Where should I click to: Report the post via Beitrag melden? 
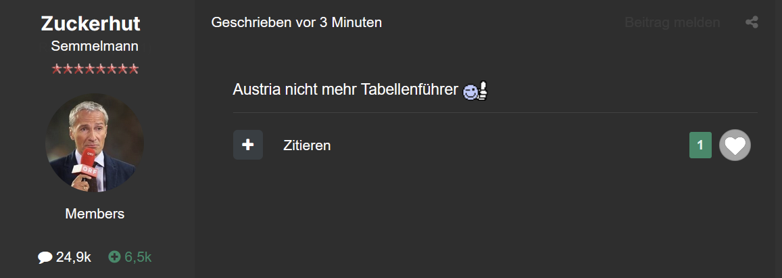[673, 22]
